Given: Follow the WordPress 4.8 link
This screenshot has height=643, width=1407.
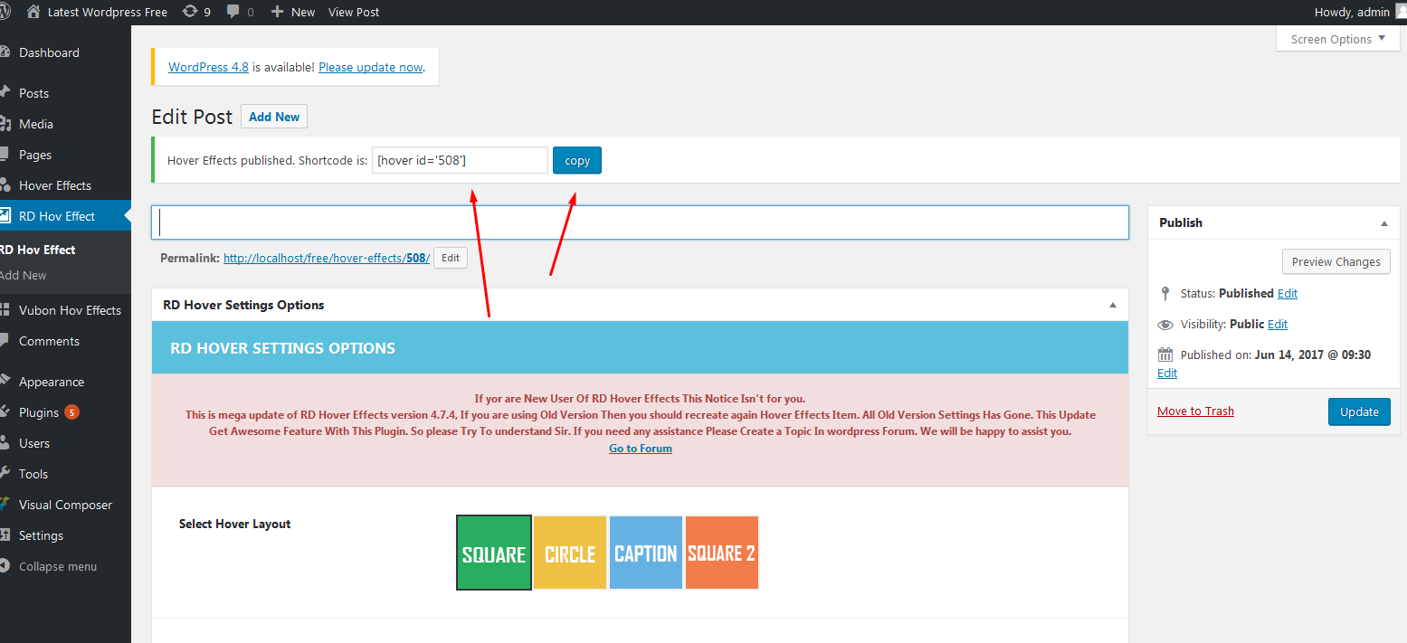Looking at the screenshot, I should coord(208,67).
